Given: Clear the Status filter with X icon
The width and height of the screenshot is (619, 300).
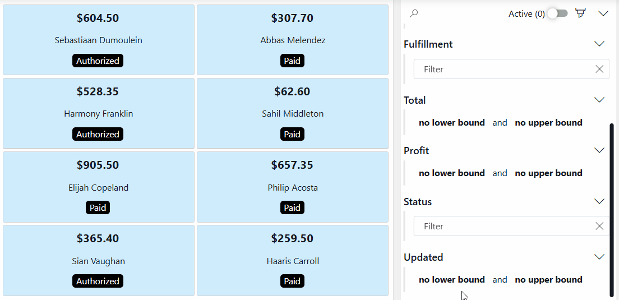Looking at the screenshot, I should [x=599, y=226].
